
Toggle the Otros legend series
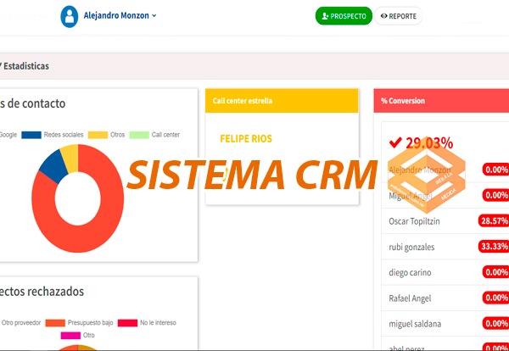click(109, 135)
